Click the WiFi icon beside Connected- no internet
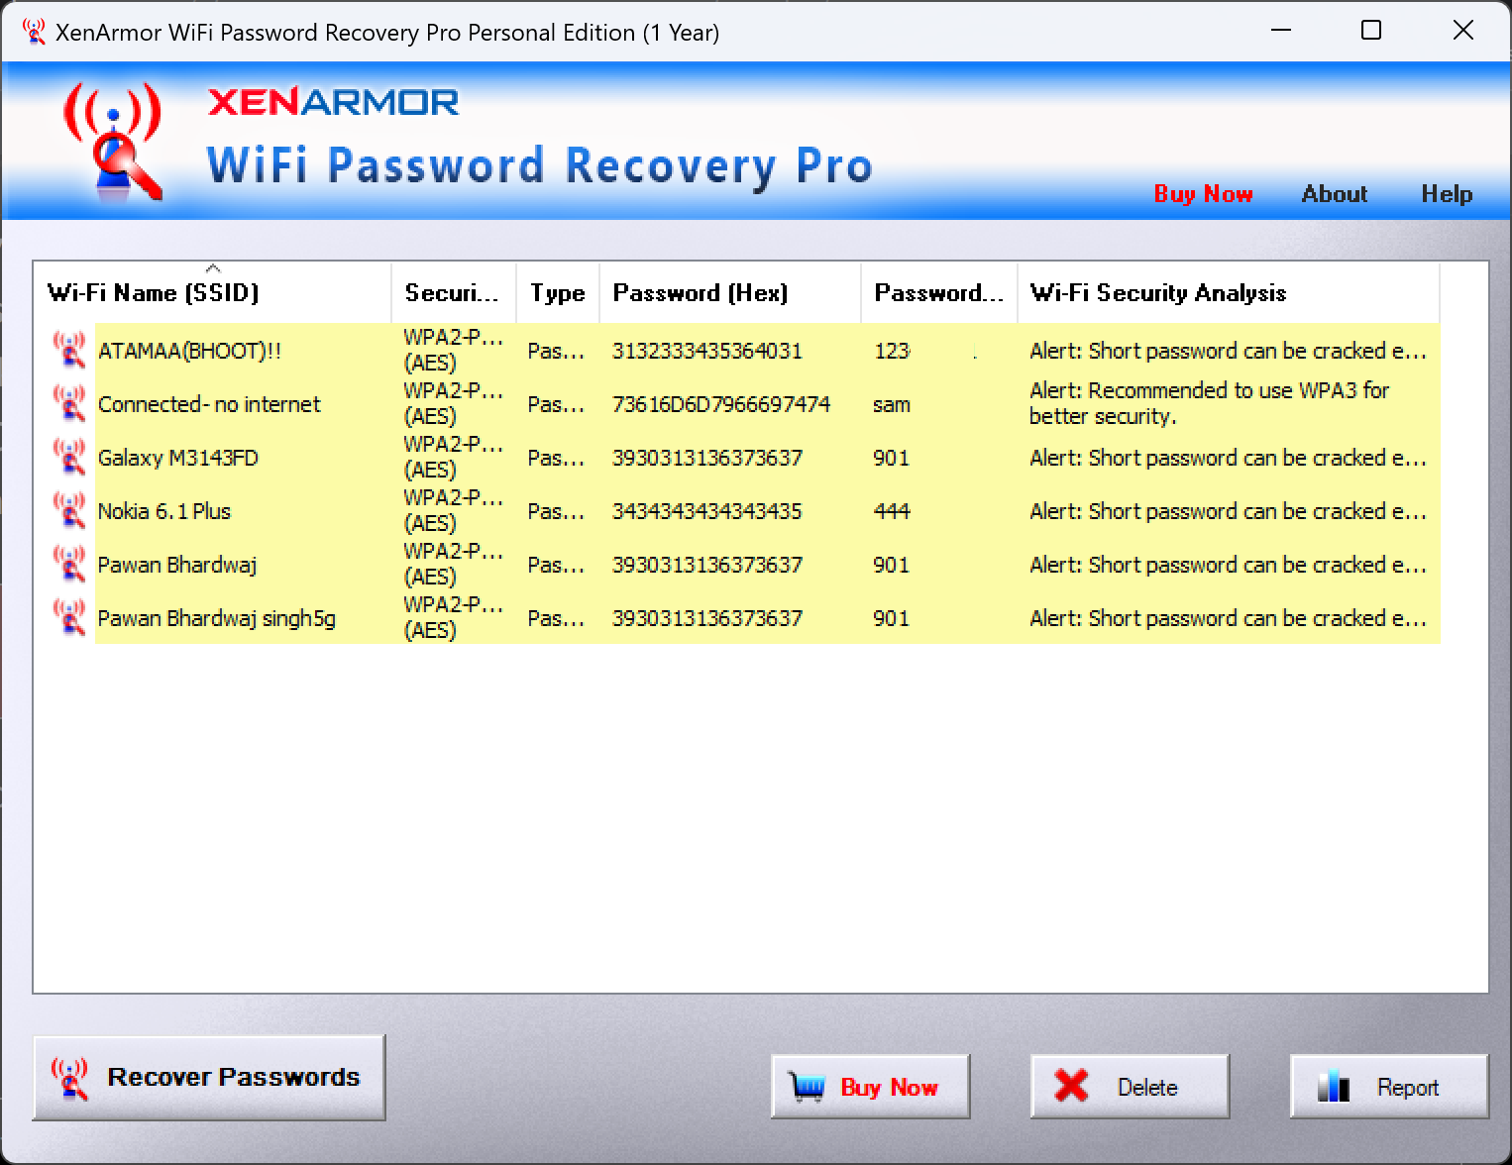Screen dimensions: 1512x1165 coord(69,403)
